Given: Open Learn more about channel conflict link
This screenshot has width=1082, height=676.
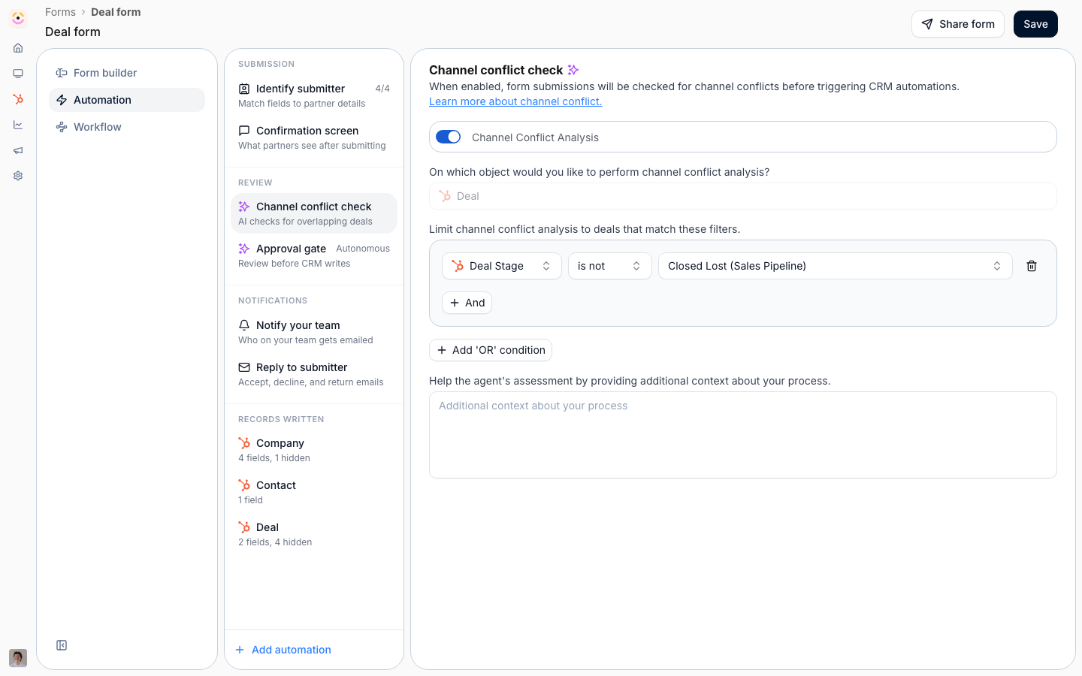Looking at the screenshot, I should [x=515, y=101].
